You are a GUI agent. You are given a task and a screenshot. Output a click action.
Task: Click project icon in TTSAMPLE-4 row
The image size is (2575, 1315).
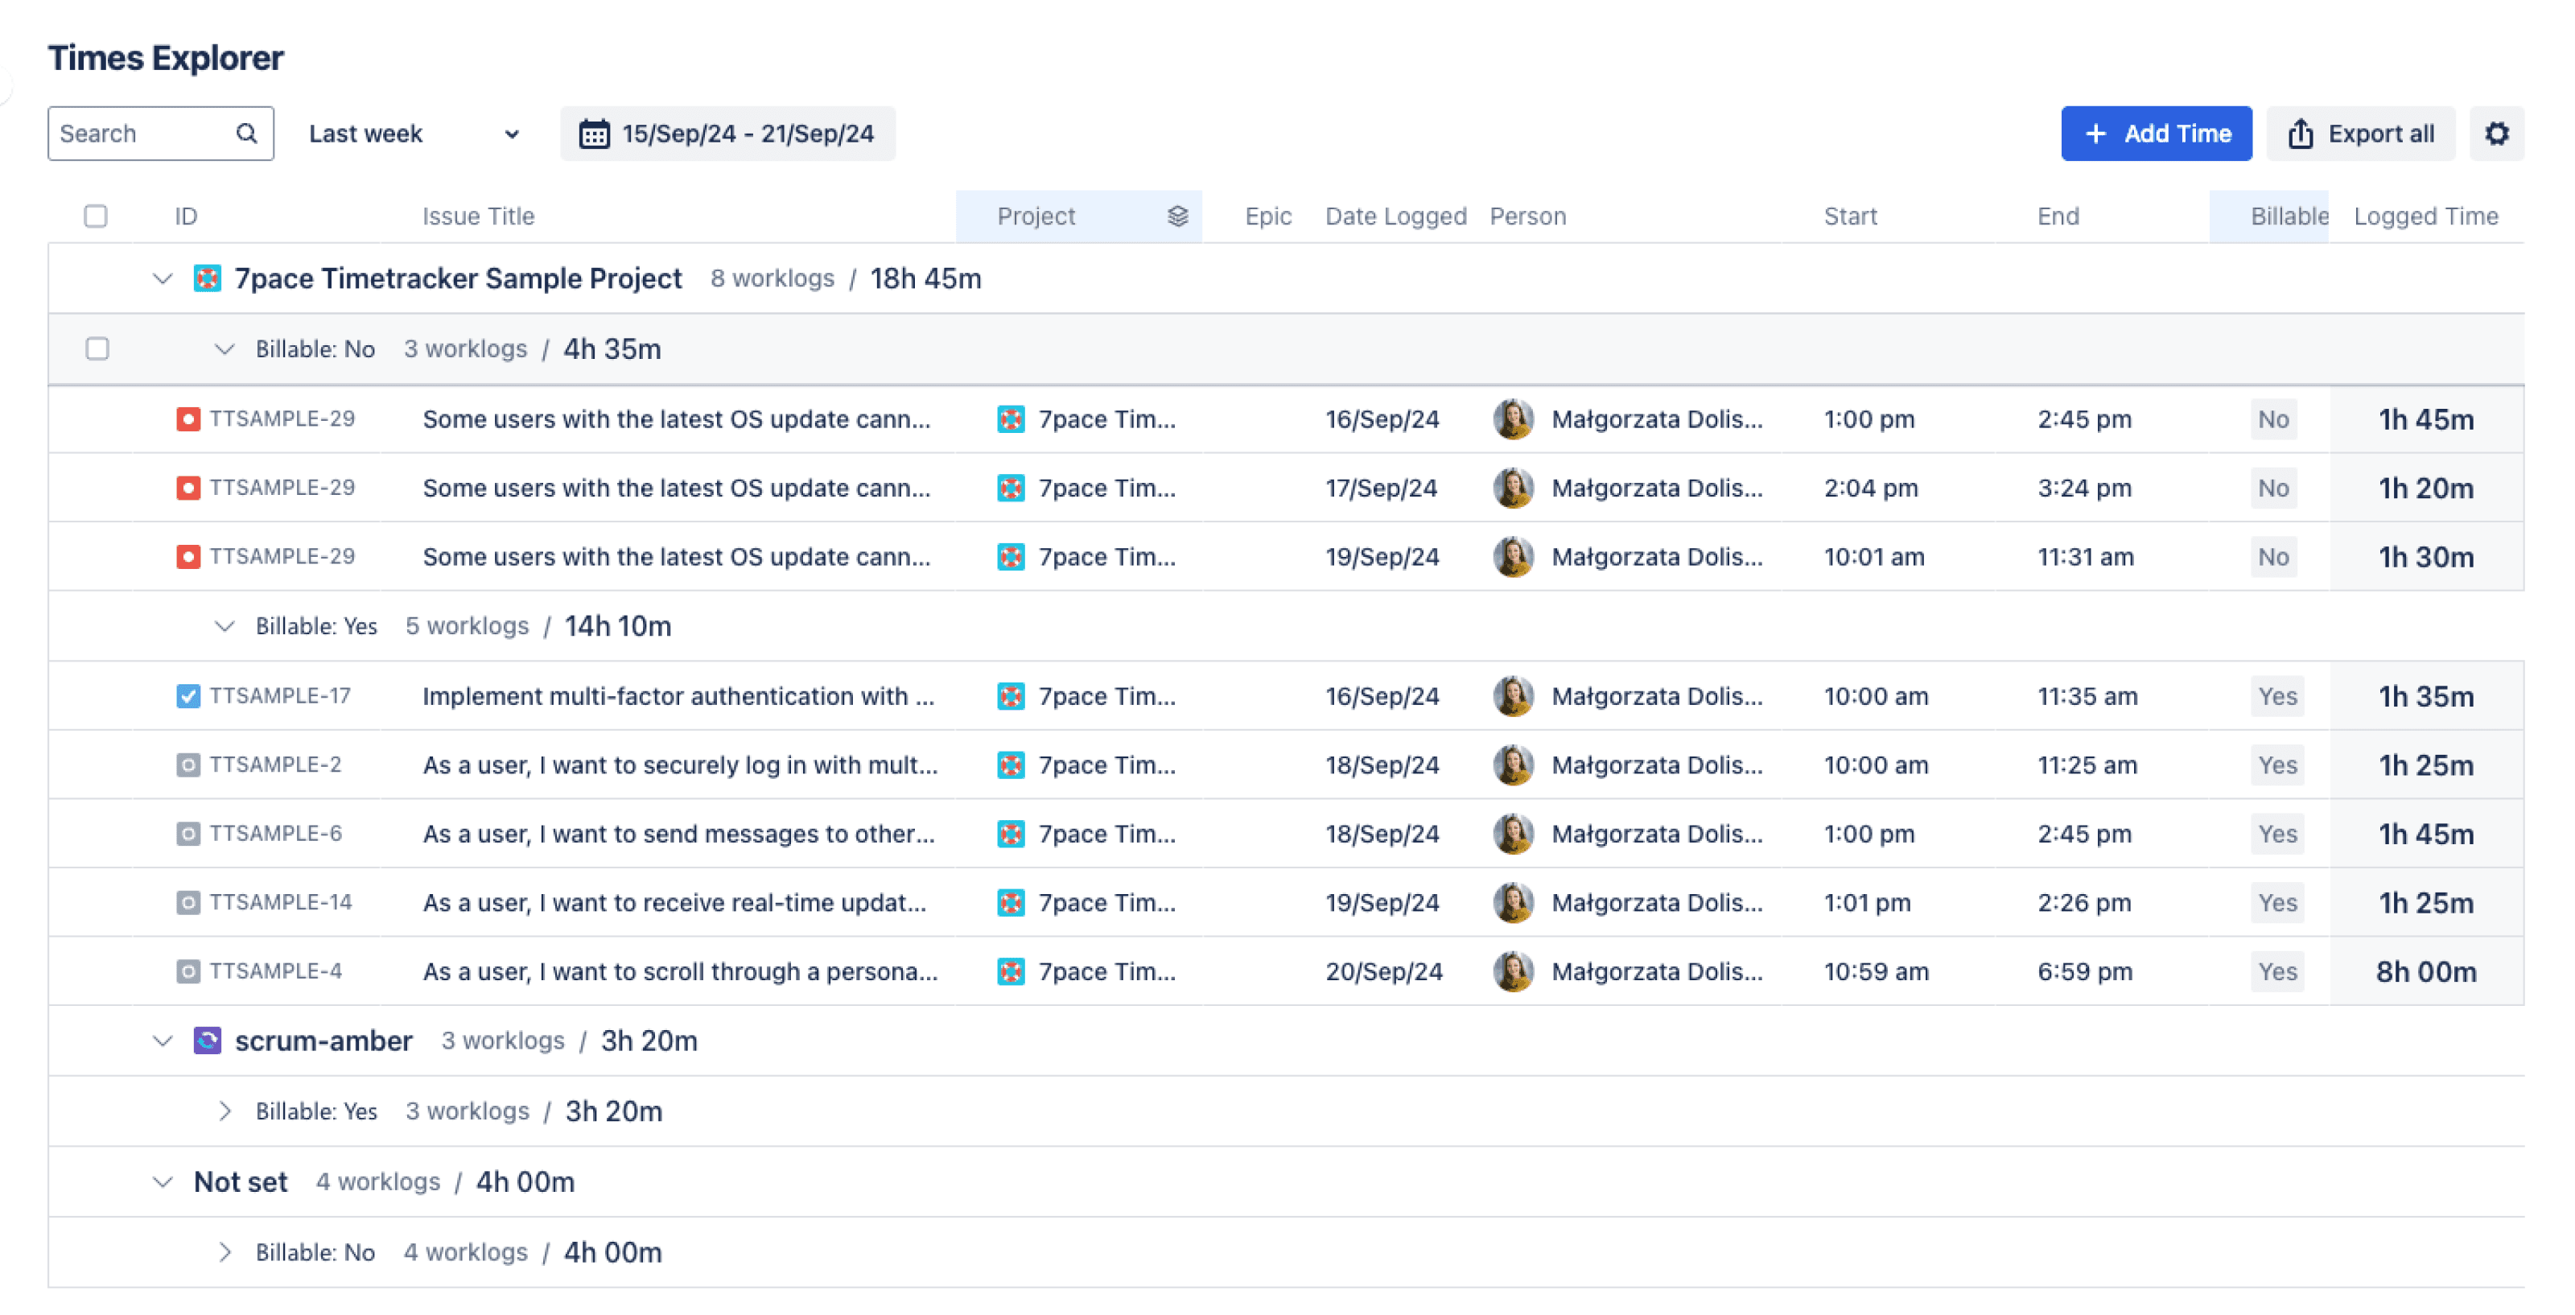[x=1011, y=972]
